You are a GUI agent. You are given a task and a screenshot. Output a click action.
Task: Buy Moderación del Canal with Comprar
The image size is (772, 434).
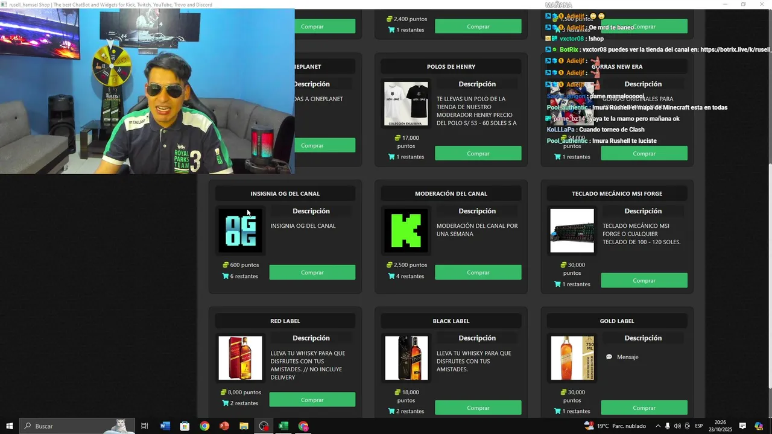tap(478, 272)
